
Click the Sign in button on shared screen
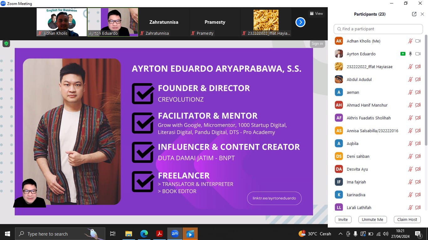tap(317, 44)
